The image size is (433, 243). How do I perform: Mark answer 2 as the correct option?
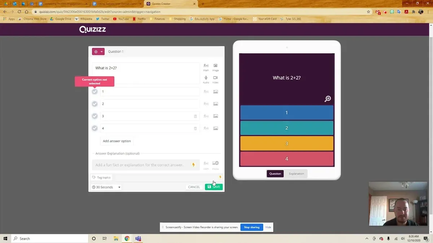pyautogui.click(x=95, y=104)
